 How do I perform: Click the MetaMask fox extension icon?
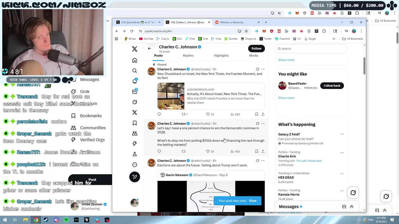(264, 31)
